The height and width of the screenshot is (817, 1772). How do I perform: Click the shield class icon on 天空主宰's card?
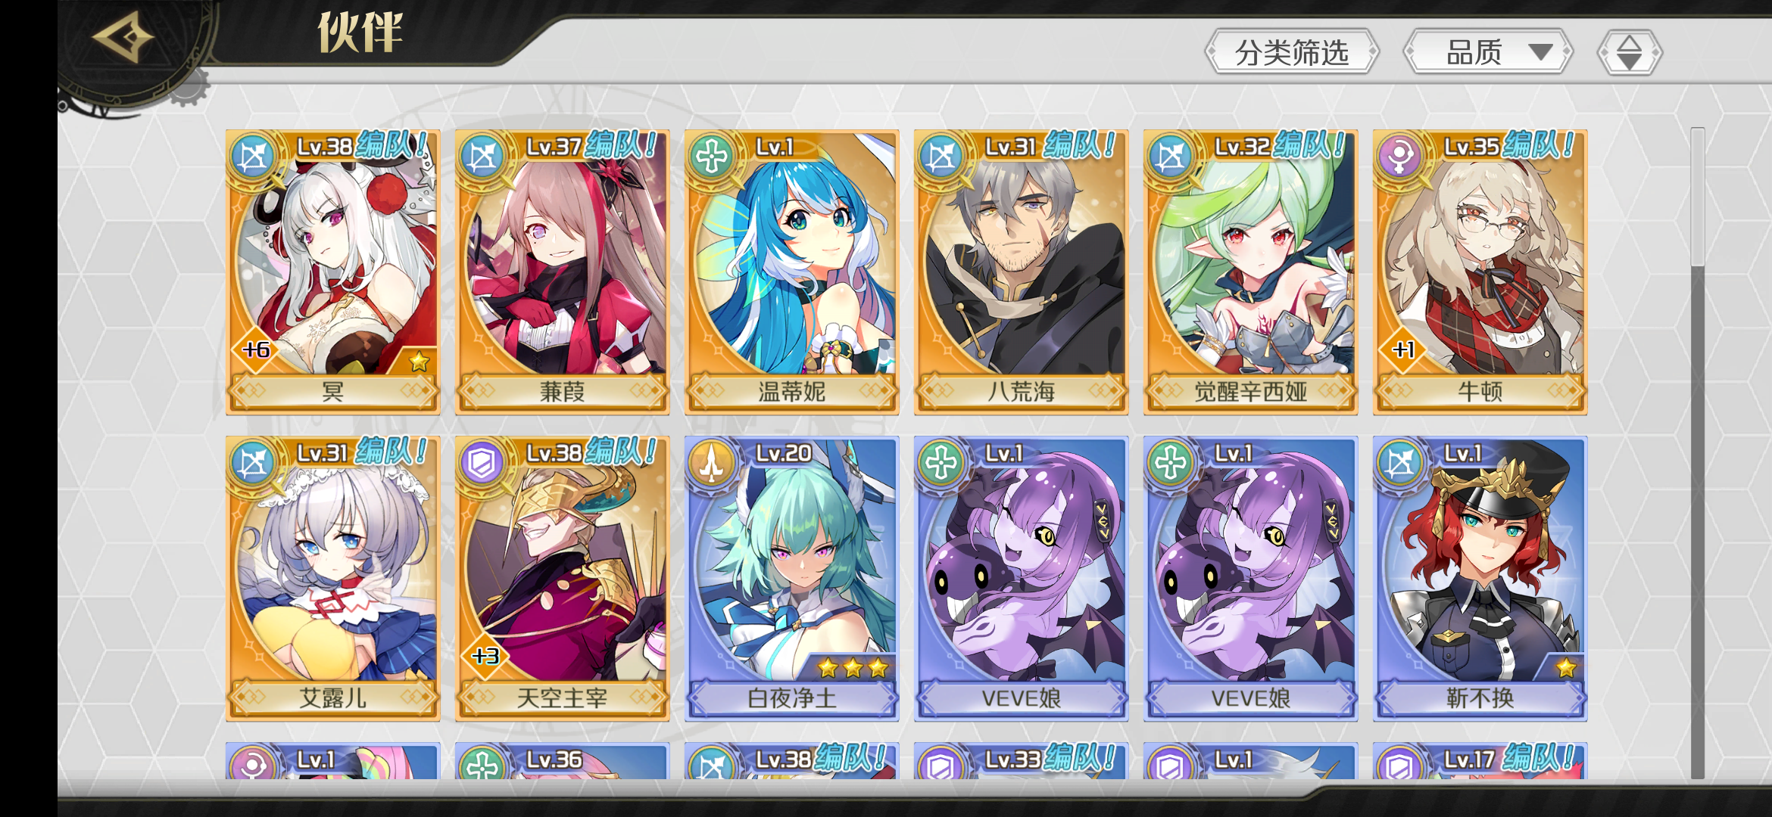pos(482,463)
